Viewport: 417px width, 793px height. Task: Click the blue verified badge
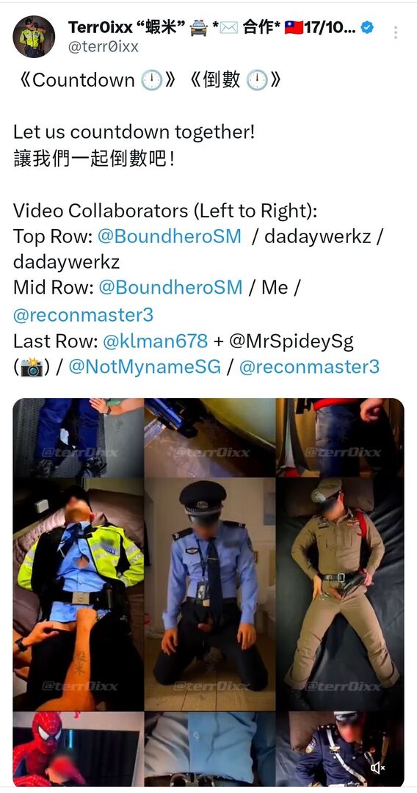pyautogui.click(x=368, y=27)
